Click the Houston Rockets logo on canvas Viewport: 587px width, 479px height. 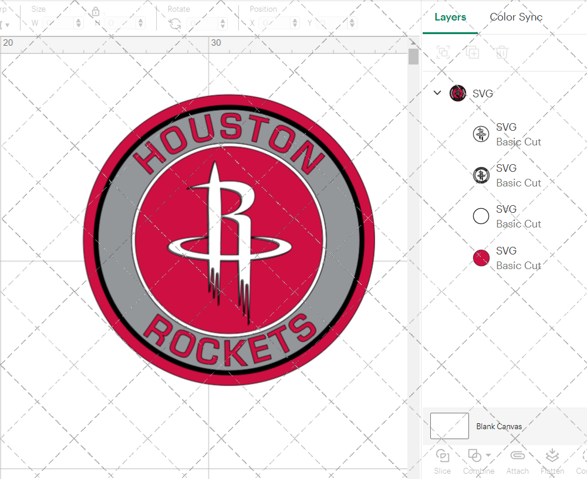(229, 240)
